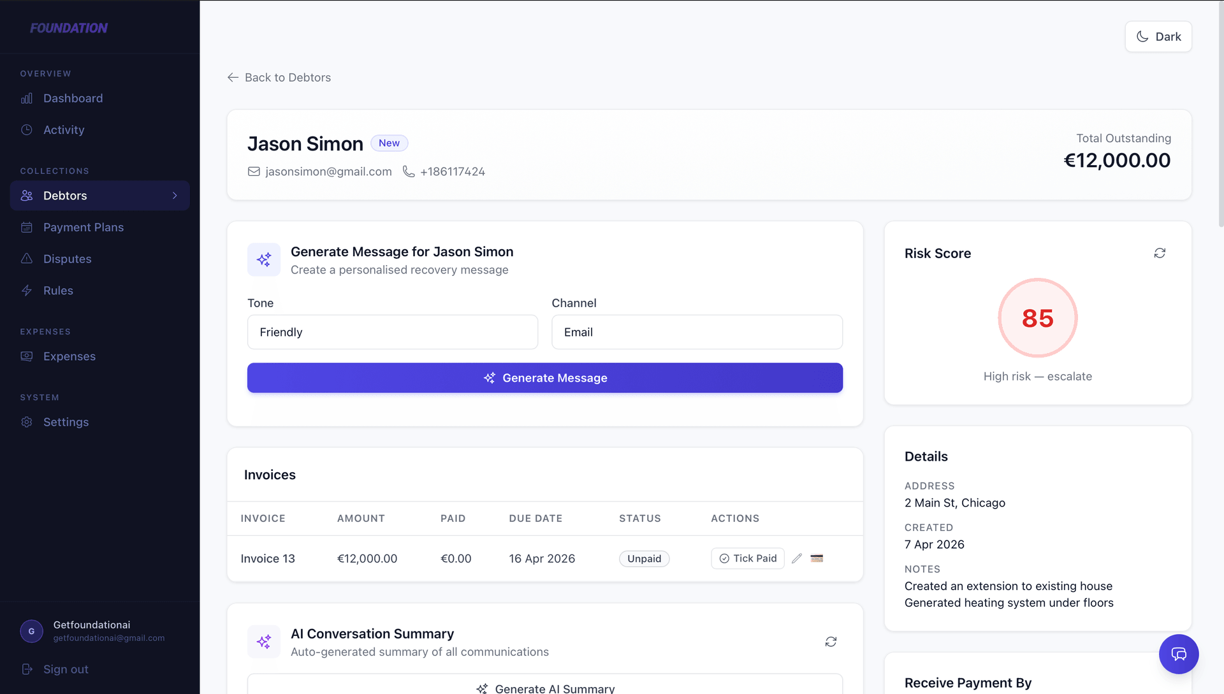Open the Tone dropdown showing Friendly
This screenshot has height=694, width=1224.
click(392, 332)
